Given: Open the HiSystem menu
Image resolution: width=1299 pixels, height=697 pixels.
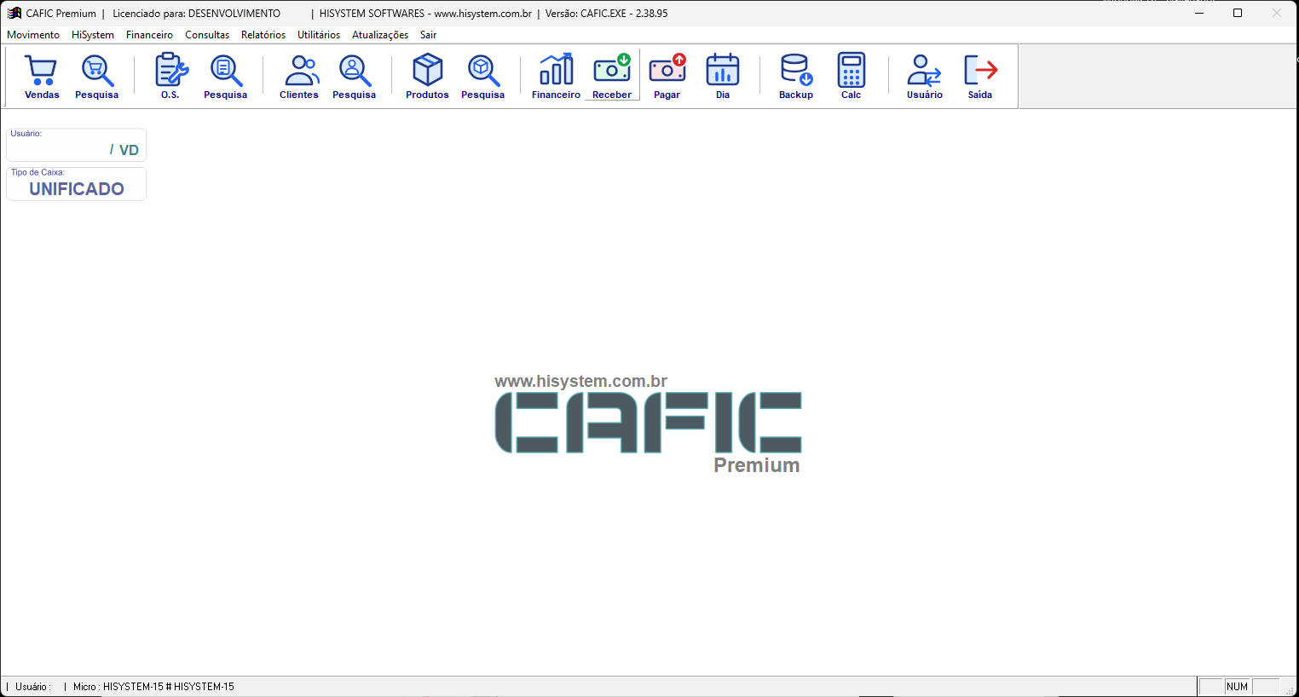Looking at the screenshot, I should click(93, 35).
